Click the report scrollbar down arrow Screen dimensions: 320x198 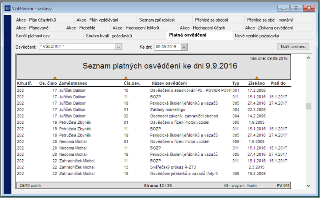coord(308,186)
